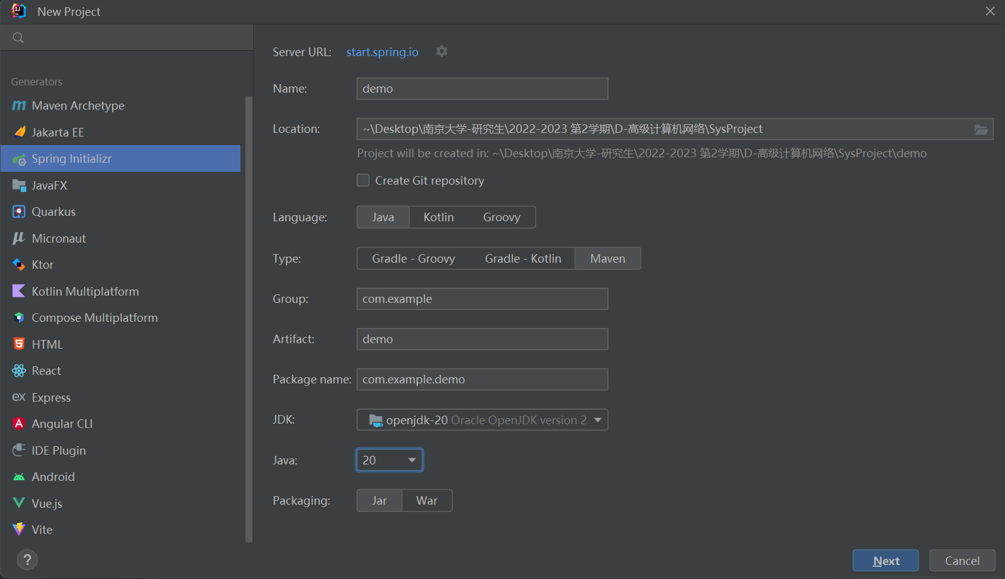Image resolution: width=1005 pixels, height=579 pixels.
Task: Select War packaging
Action: pyautogui.click(x=427, y=500)
